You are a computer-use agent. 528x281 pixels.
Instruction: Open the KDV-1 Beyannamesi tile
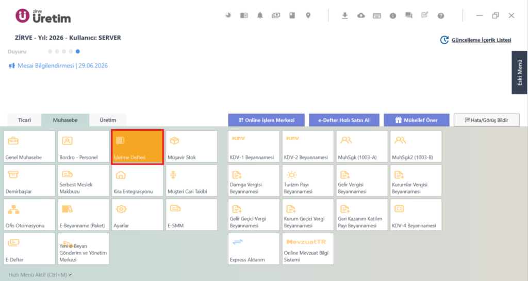click(254, 147)
